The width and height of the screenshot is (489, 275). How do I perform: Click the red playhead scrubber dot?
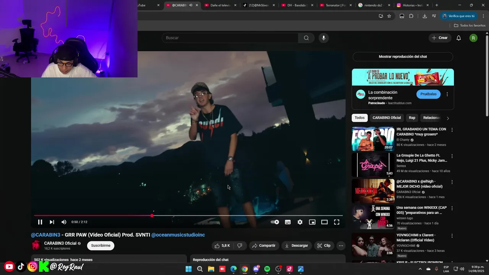[152, 216]
